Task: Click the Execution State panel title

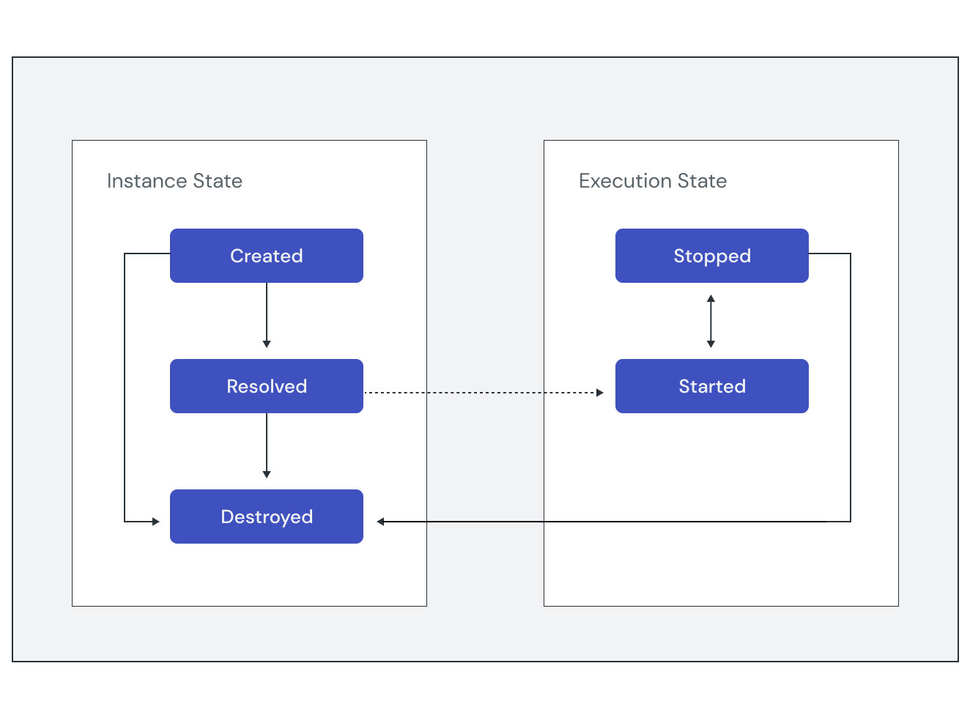Action: 653,180
